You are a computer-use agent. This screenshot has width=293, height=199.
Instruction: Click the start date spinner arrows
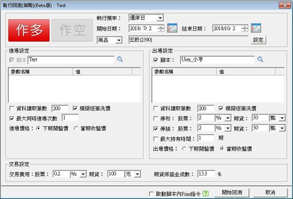pos(161,29)
